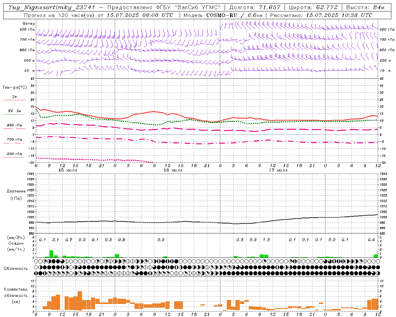Image resolution: width=396 pixels, height=317 pixels.
Task: Click the red line sample under 2м legend
Action: pos(14,100)
